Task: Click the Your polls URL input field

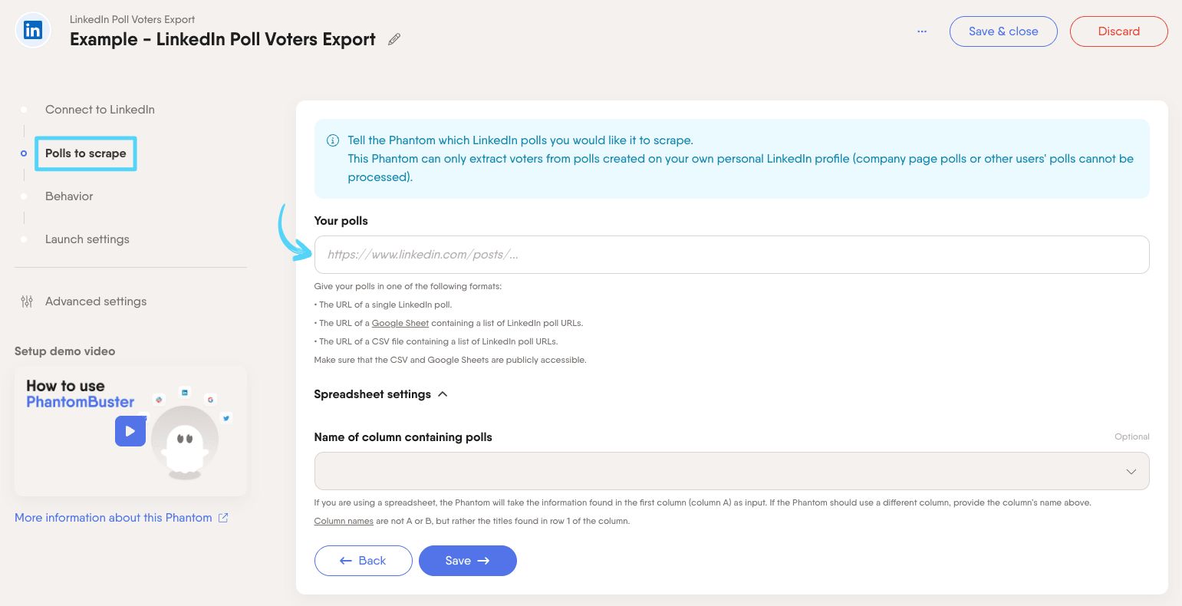Action: [x=732, y=255]
